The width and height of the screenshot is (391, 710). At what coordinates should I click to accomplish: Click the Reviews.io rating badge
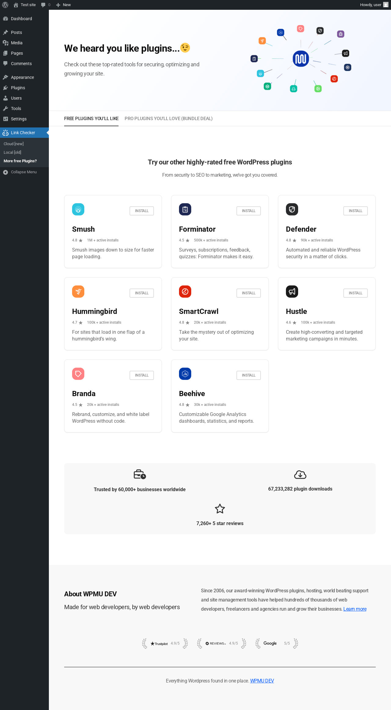[222, 643]
